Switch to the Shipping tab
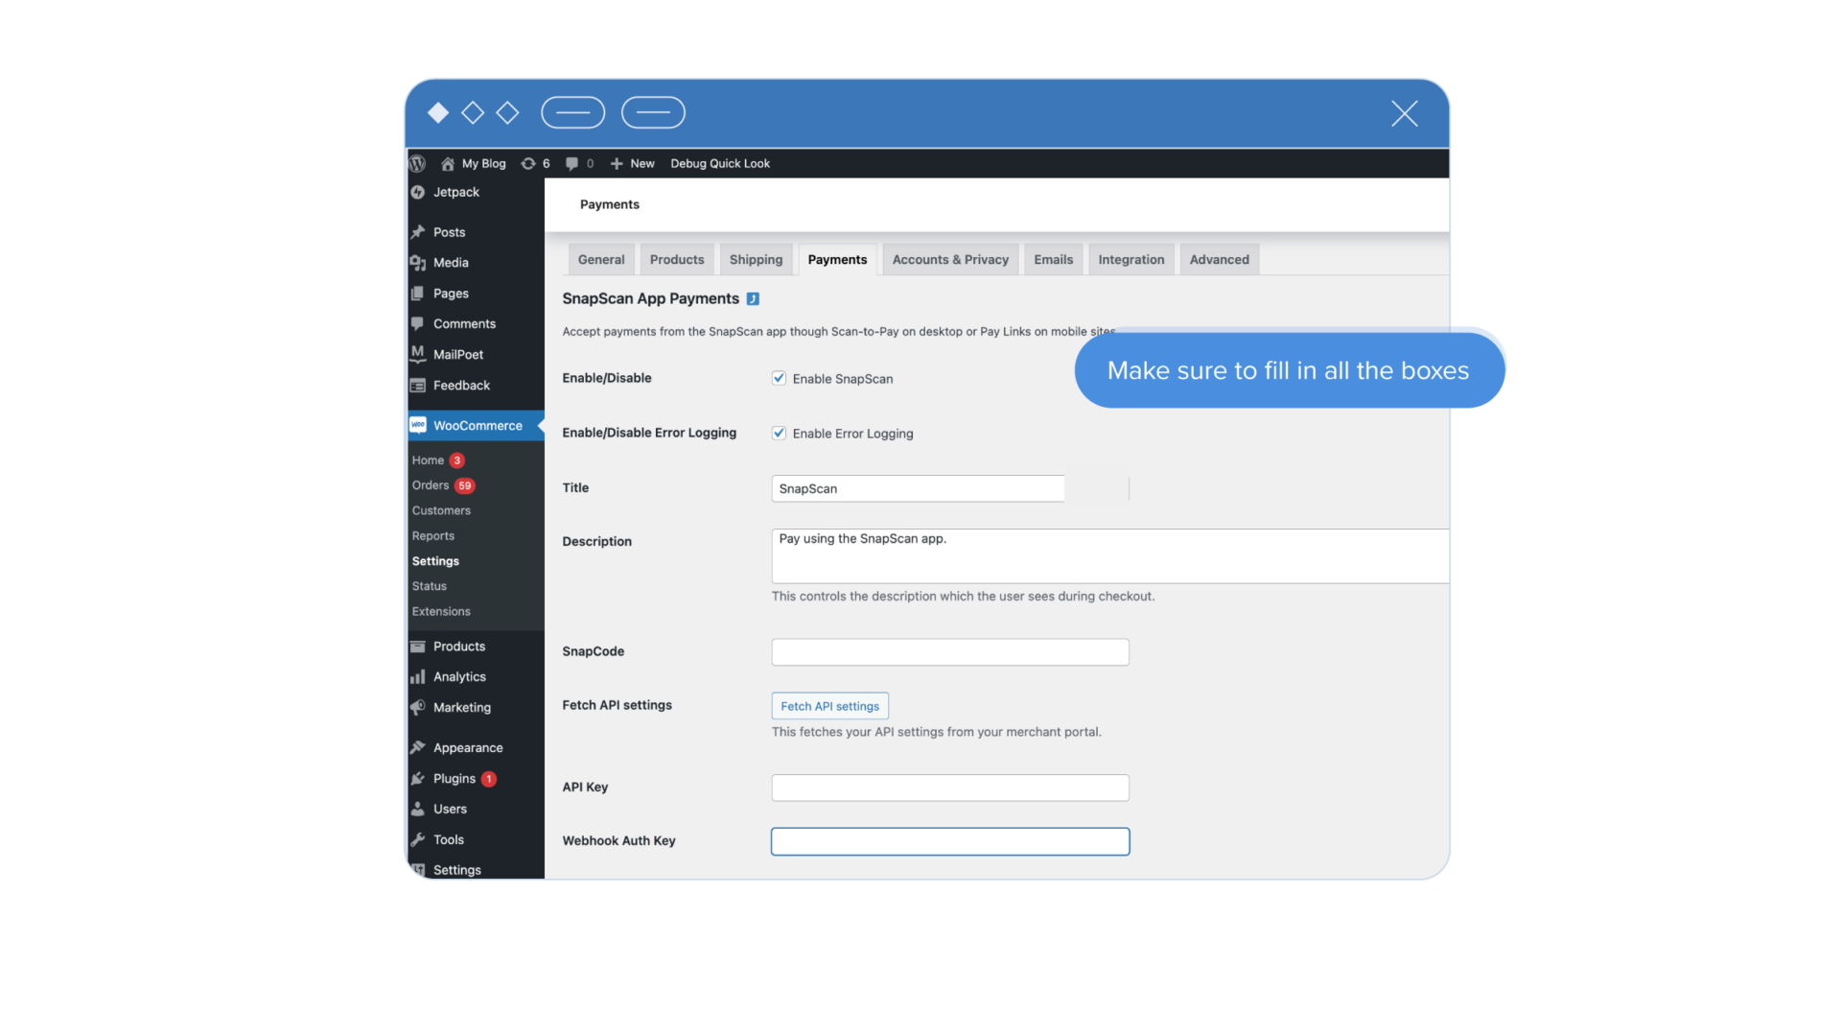1841x1036 pixels. (x=756, y=259)
